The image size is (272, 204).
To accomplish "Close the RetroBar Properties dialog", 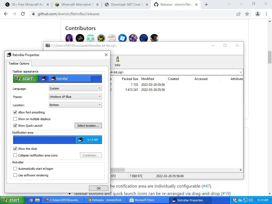I will (106, 55).
